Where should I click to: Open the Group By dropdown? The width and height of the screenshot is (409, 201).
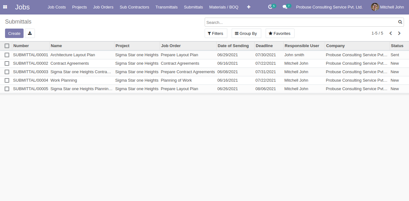246,33
